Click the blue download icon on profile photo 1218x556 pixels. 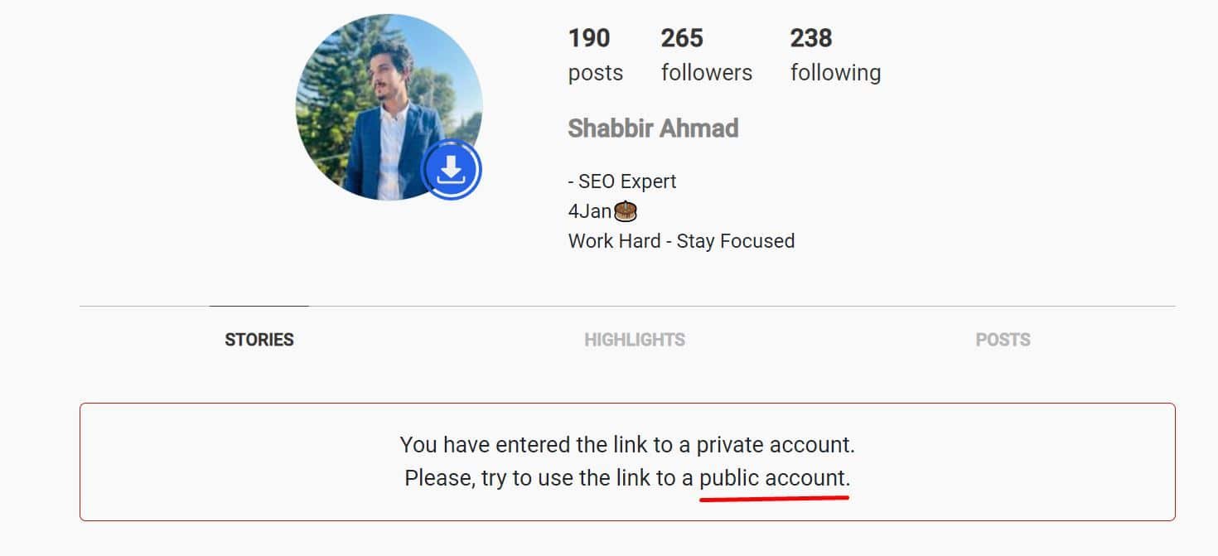point(451,170)
